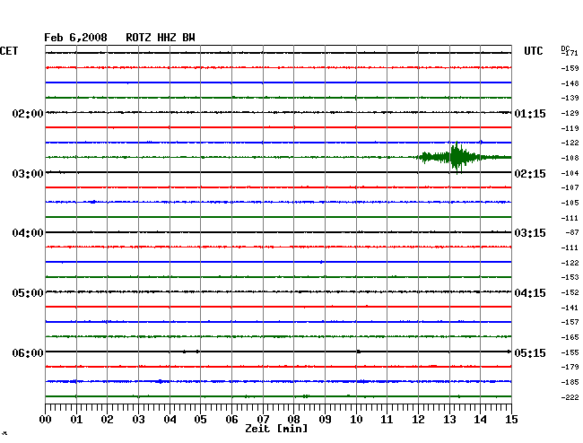Viewport: 583px width, 443px height.
Task: Click the Zeit [min] axis title
Action: tap(276, 429)
